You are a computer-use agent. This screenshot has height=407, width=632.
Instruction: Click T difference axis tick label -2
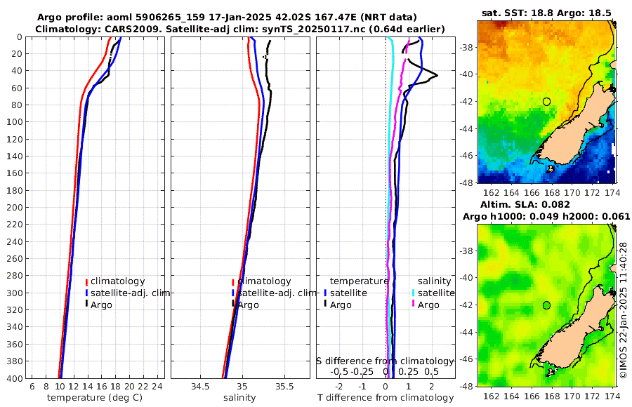(339, 387)
